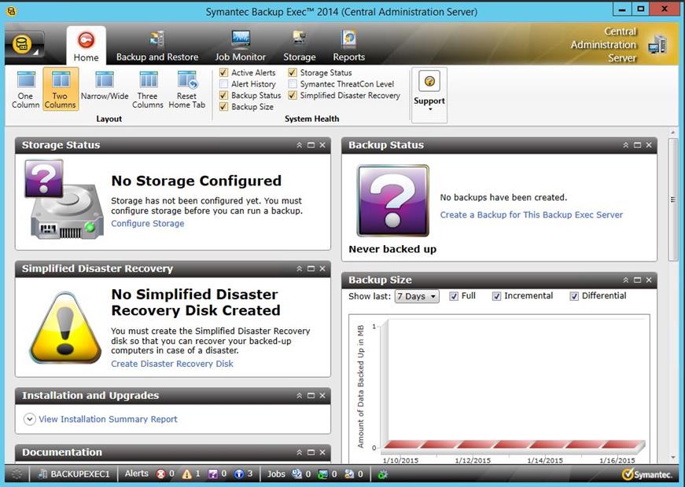
Task: Open the Backup Exec application menu button
Action: (x=24, y=46)
